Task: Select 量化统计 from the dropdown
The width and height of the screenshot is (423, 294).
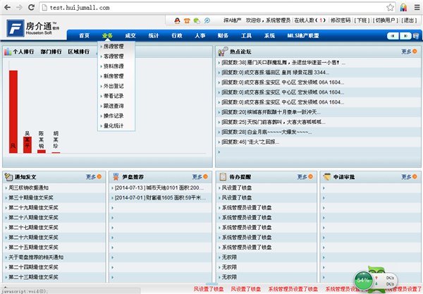Action: click(114, 125)
